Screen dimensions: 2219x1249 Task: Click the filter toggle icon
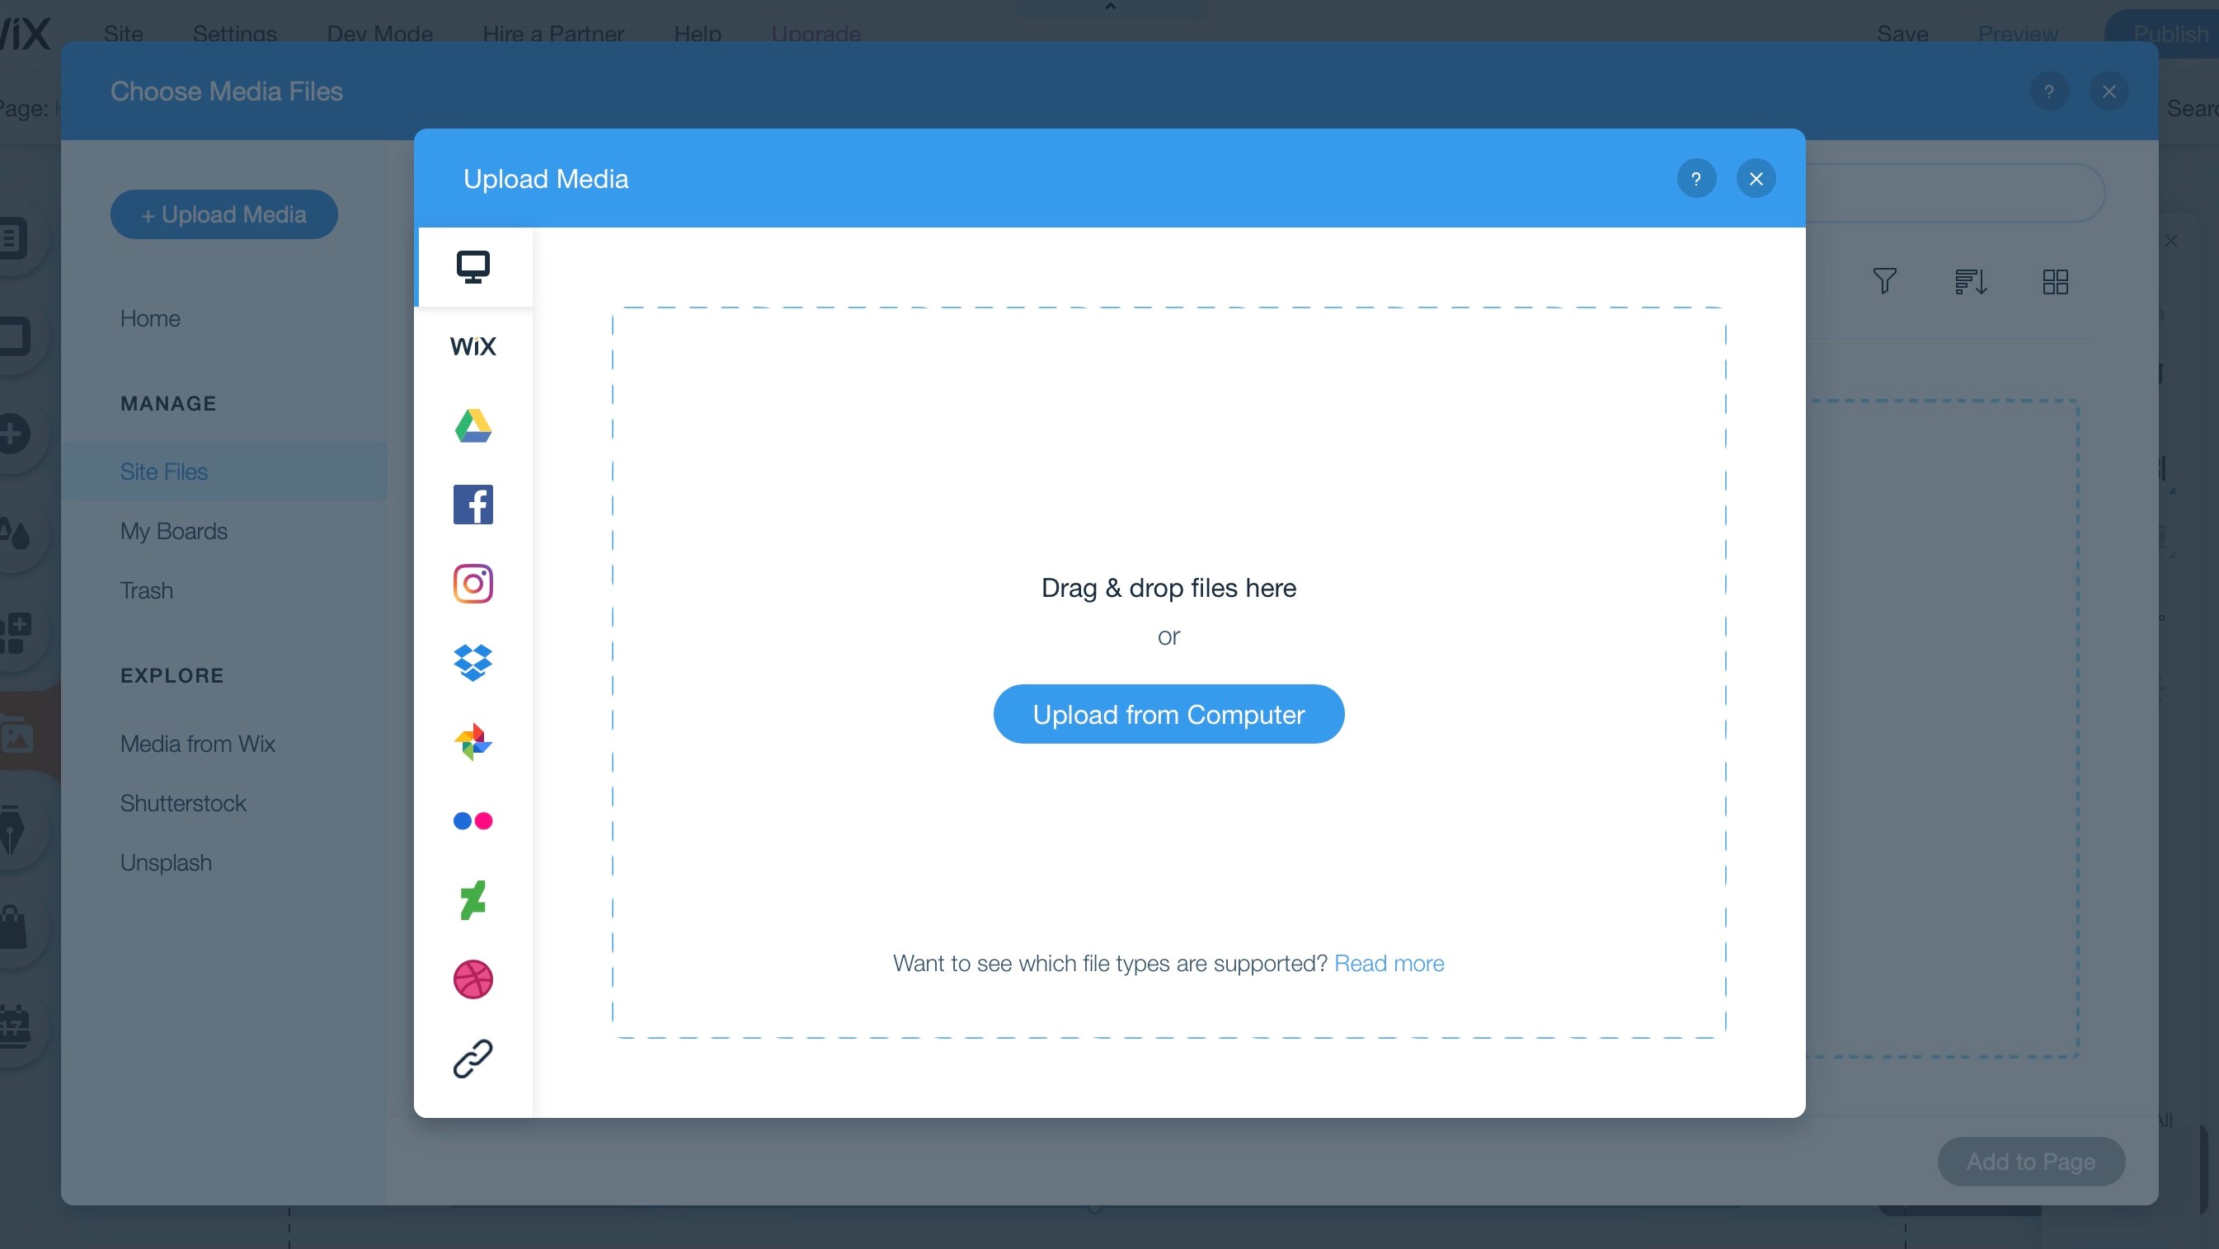(x=1885, y=280)
